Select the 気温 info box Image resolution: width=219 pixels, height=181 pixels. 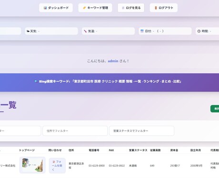pyautogui.click(x=109, y=31)
